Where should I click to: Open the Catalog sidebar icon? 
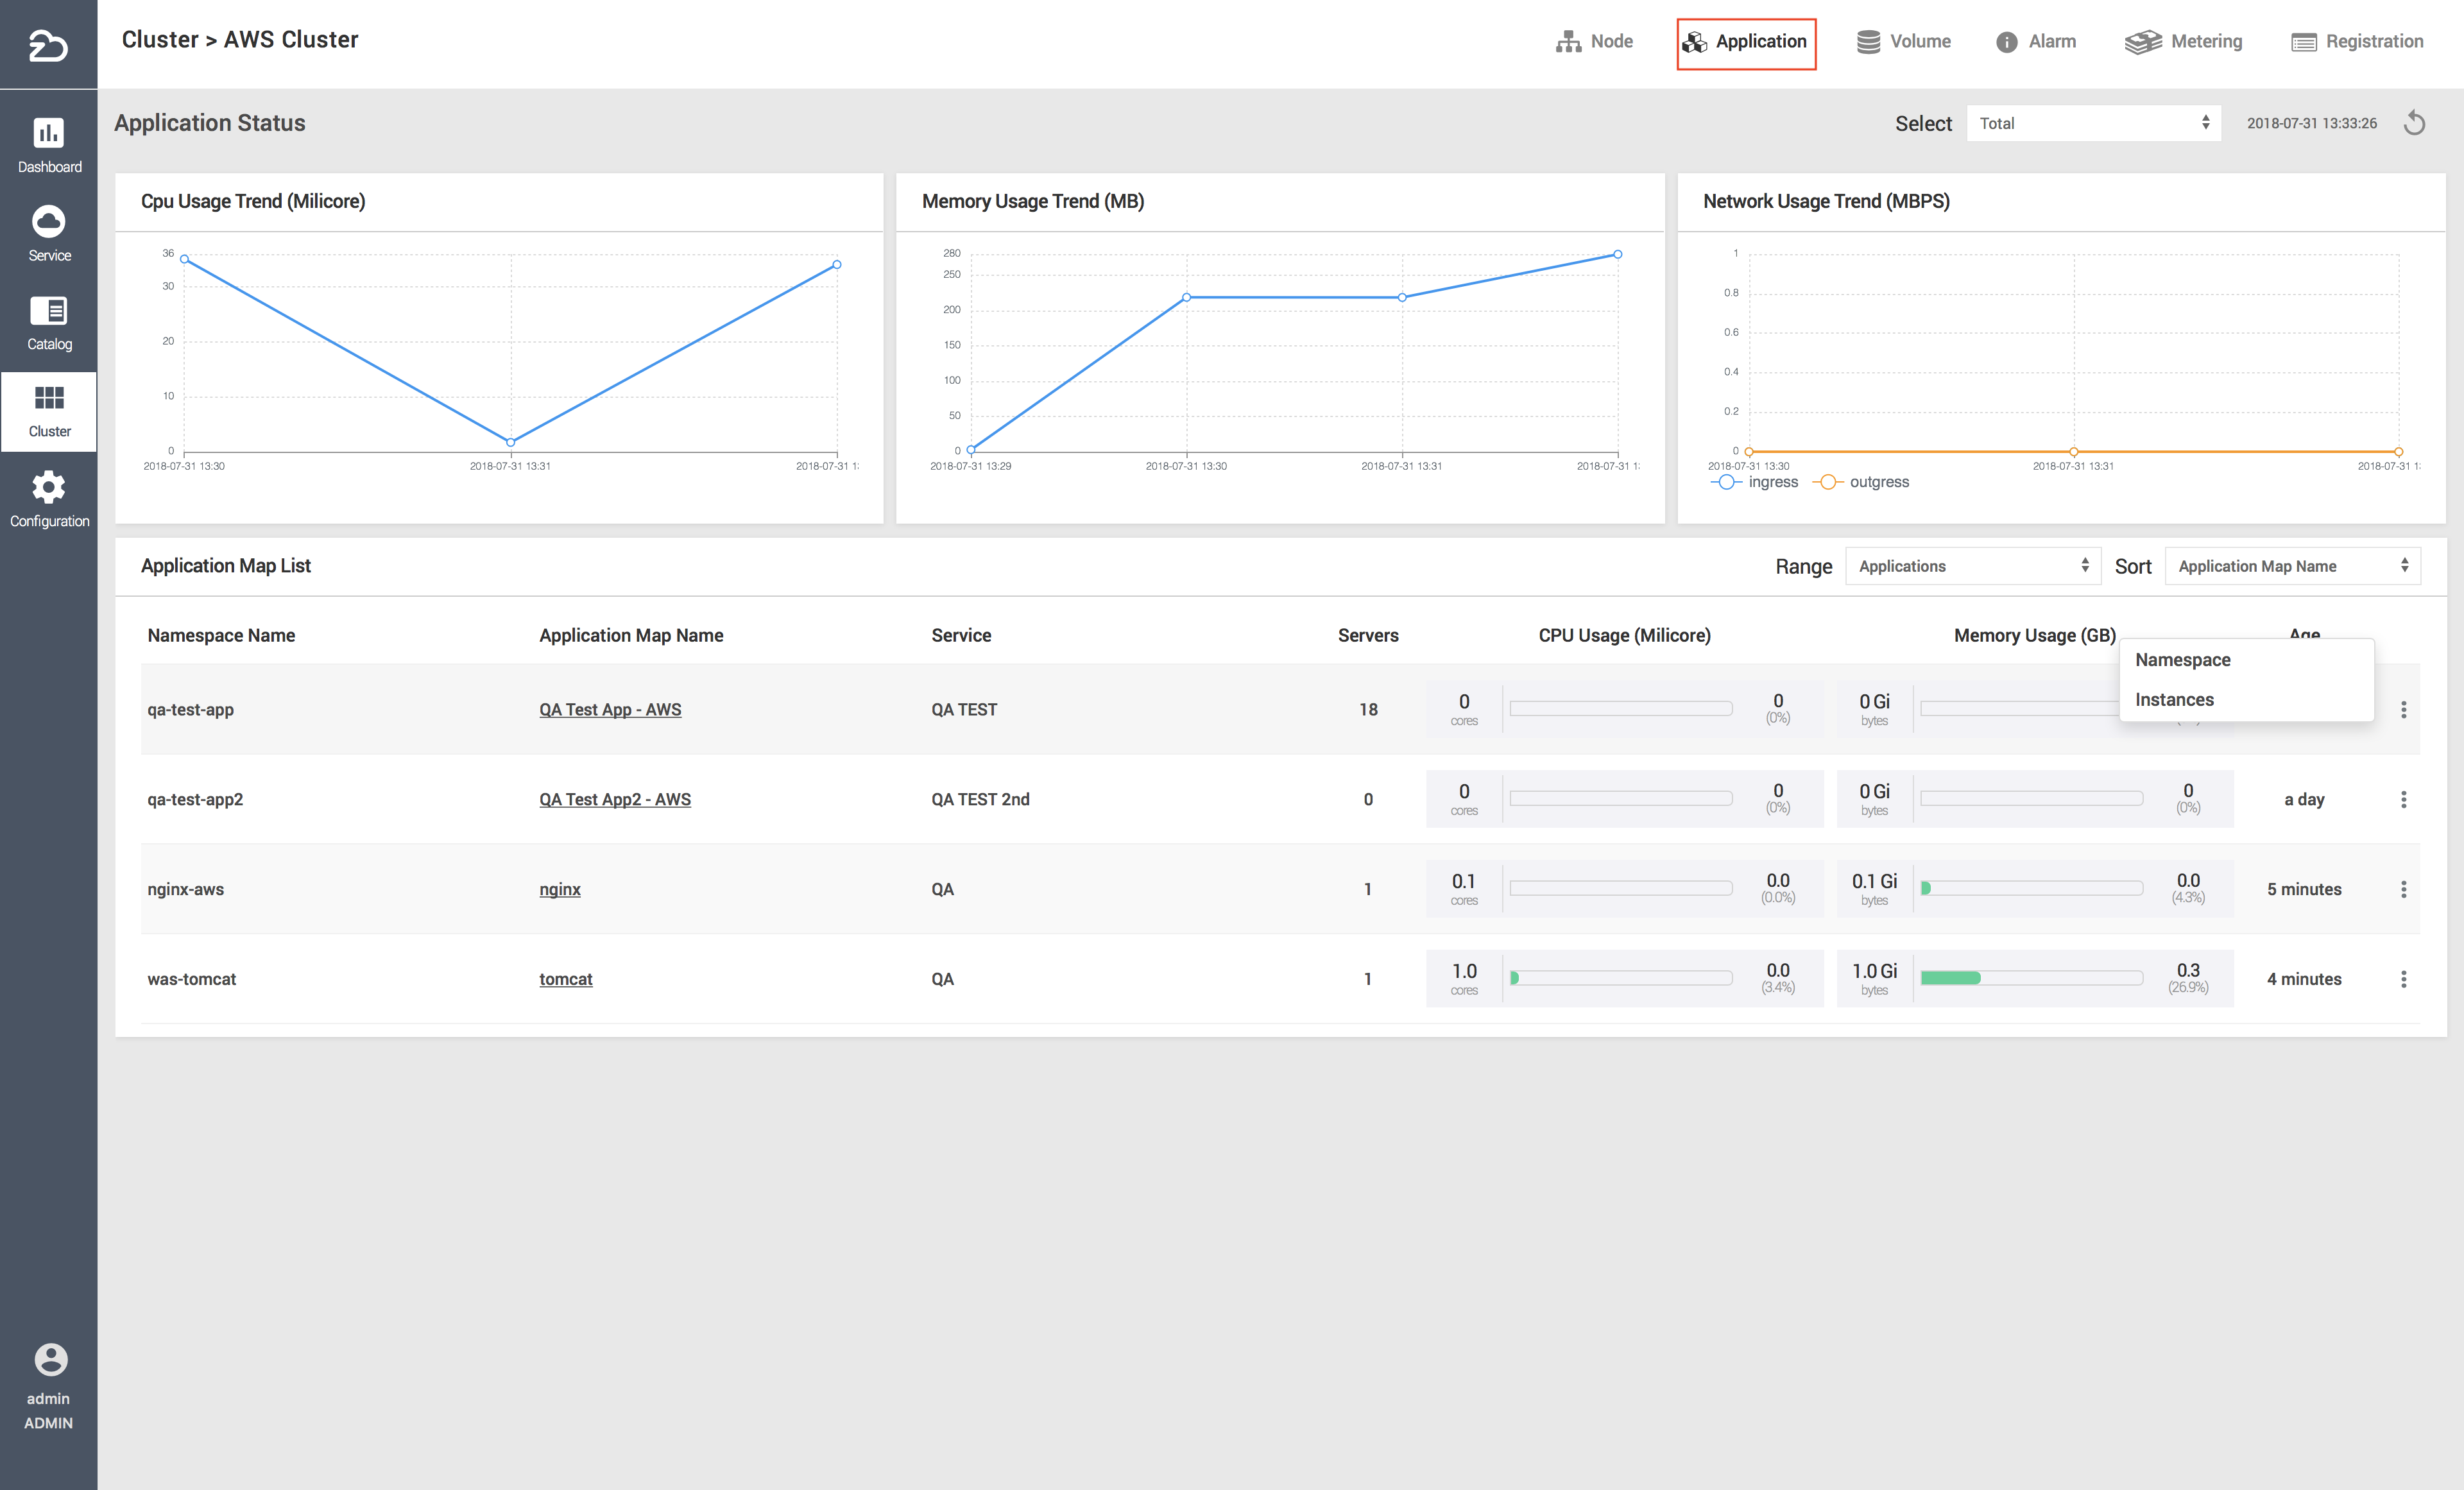pos(49,312)
